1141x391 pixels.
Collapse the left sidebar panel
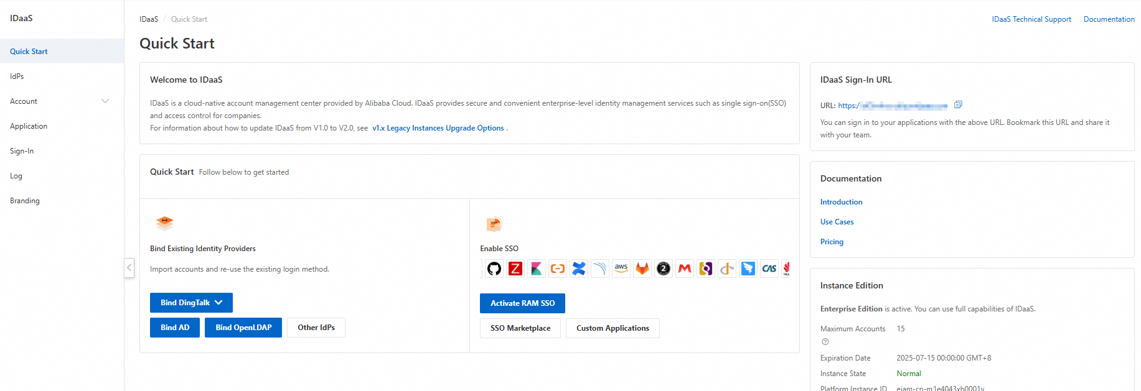click(x=129, y=268)
